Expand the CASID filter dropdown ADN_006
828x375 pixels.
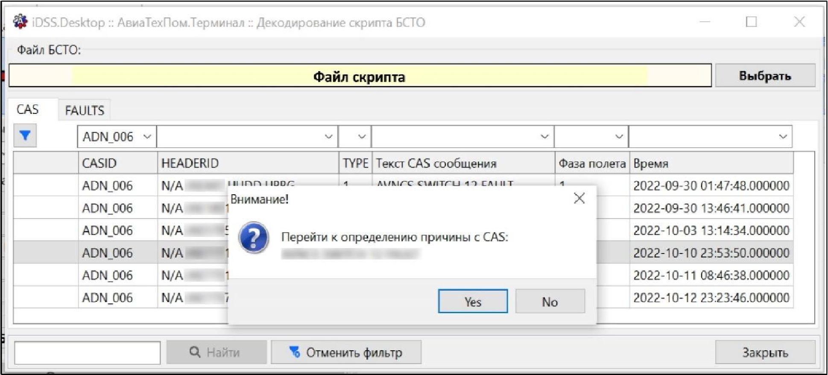pyautogui.click(x=147, y=137)
